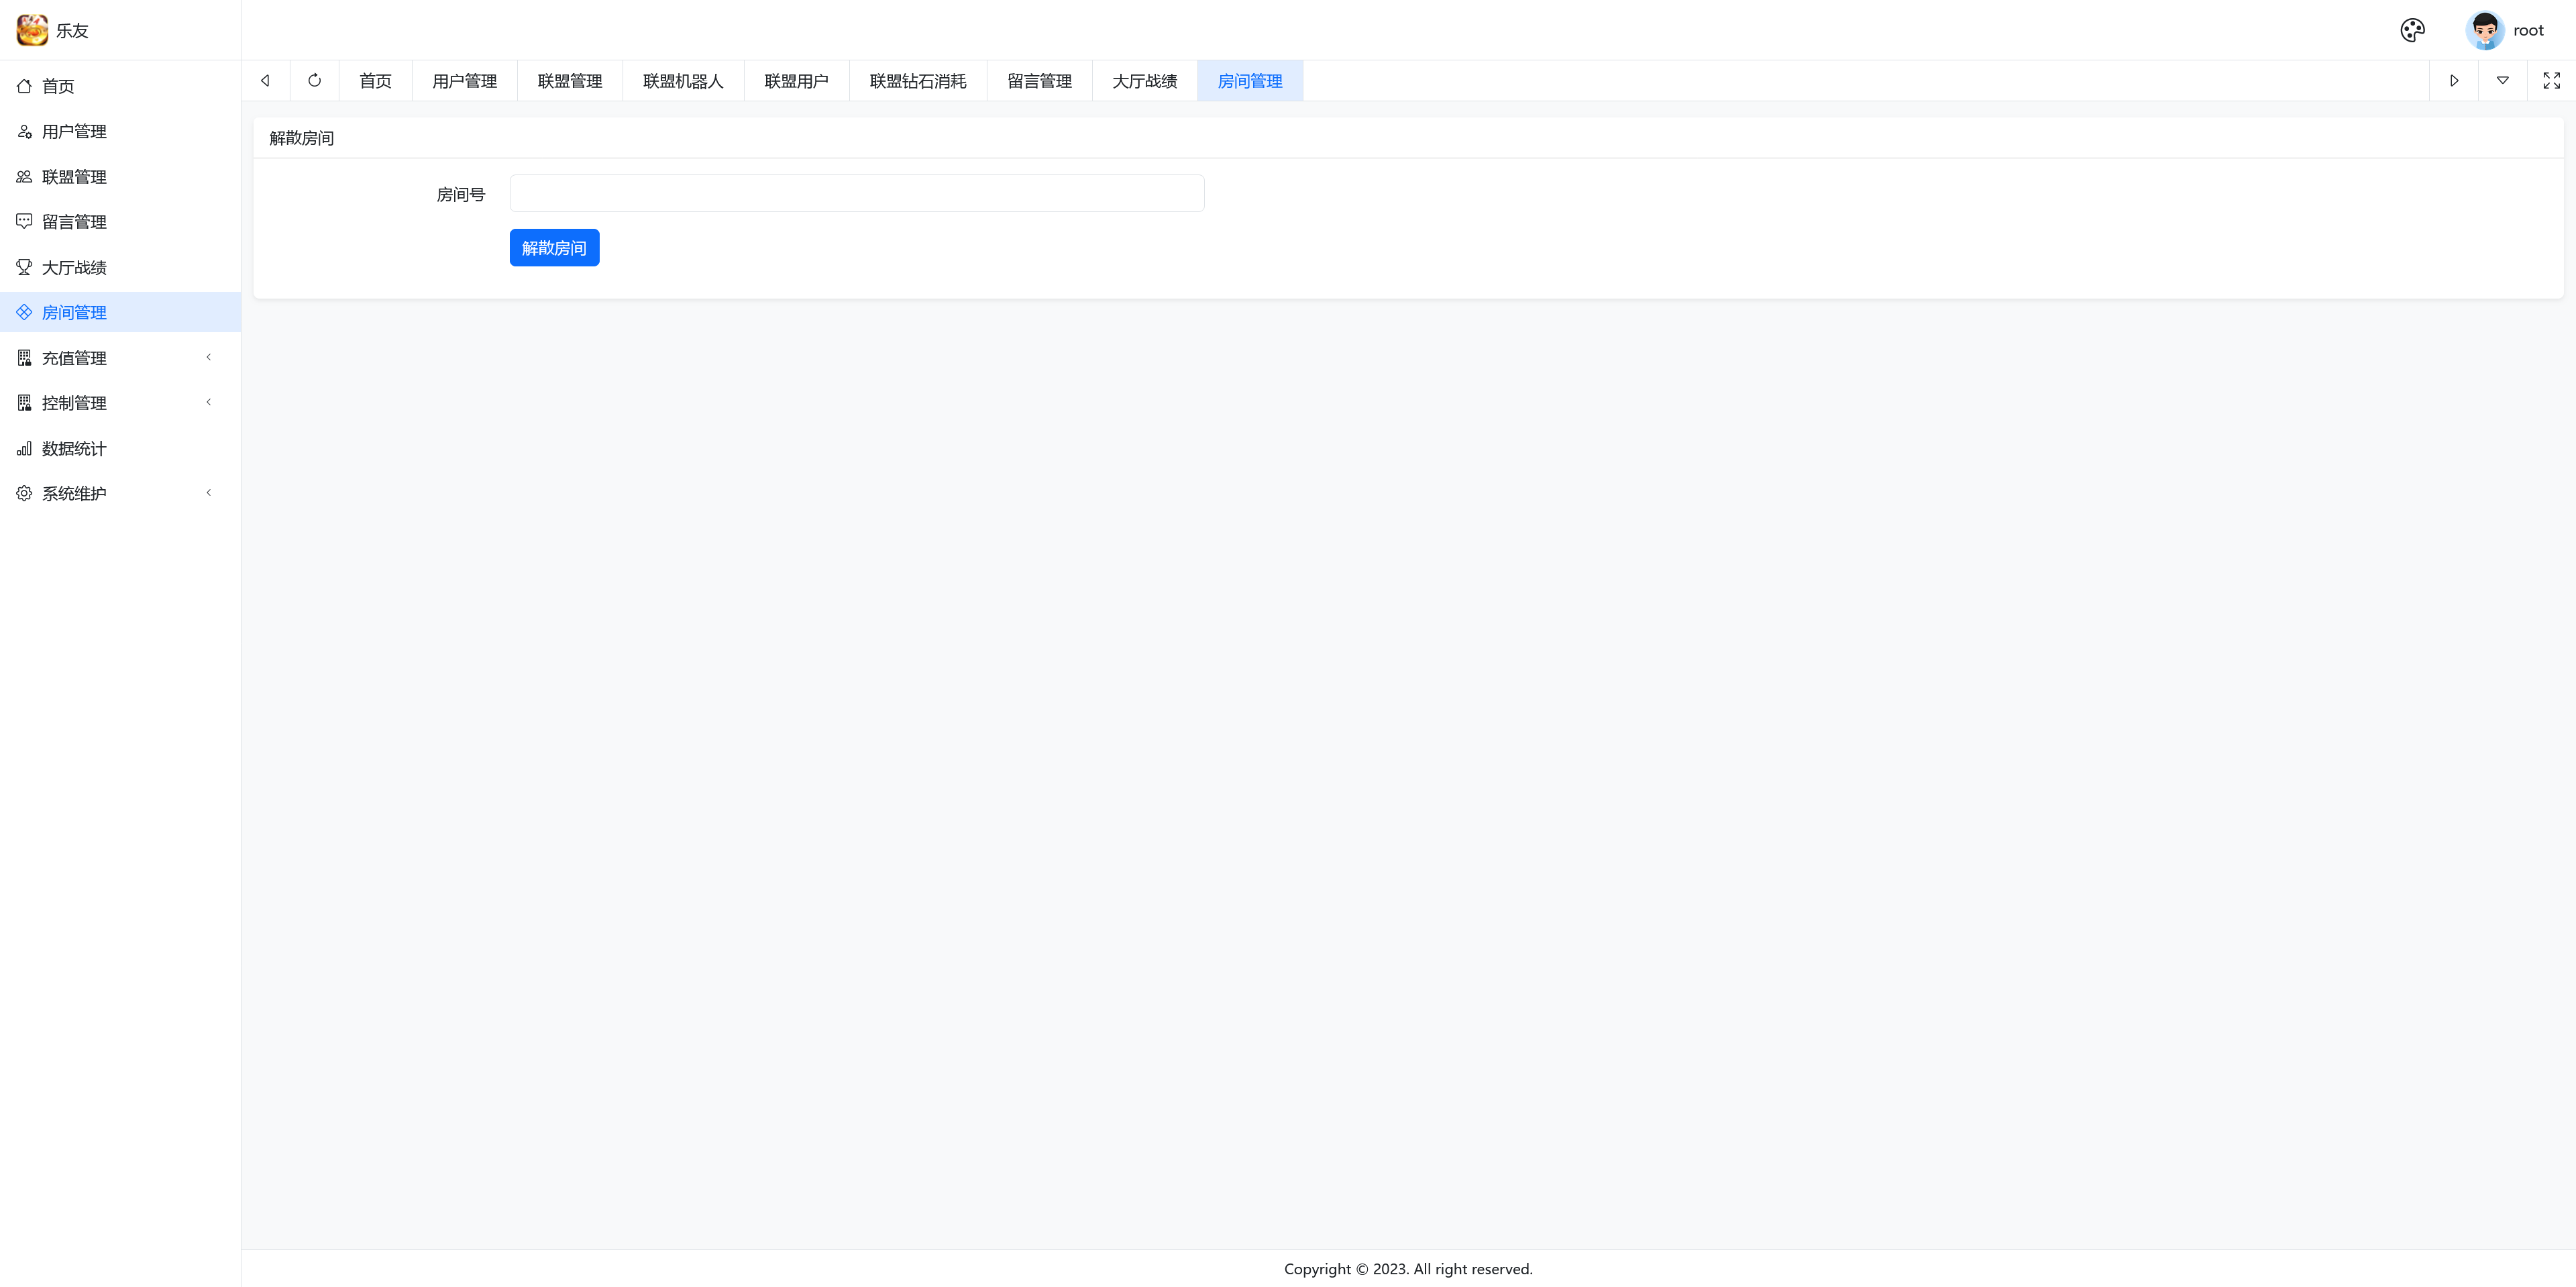
Task: Toggle fullscreen mode icon
Action: (x=2551, y=80)
